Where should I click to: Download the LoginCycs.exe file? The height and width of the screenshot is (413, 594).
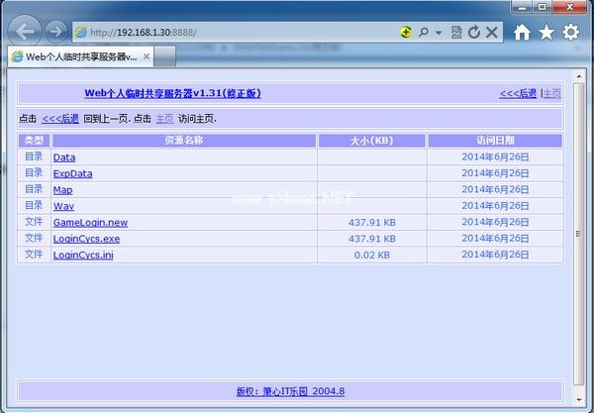coord(86,239)
